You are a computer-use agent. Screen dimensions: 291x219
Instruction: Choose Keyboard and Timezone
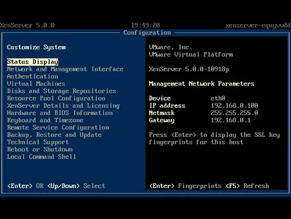point(45,120)
